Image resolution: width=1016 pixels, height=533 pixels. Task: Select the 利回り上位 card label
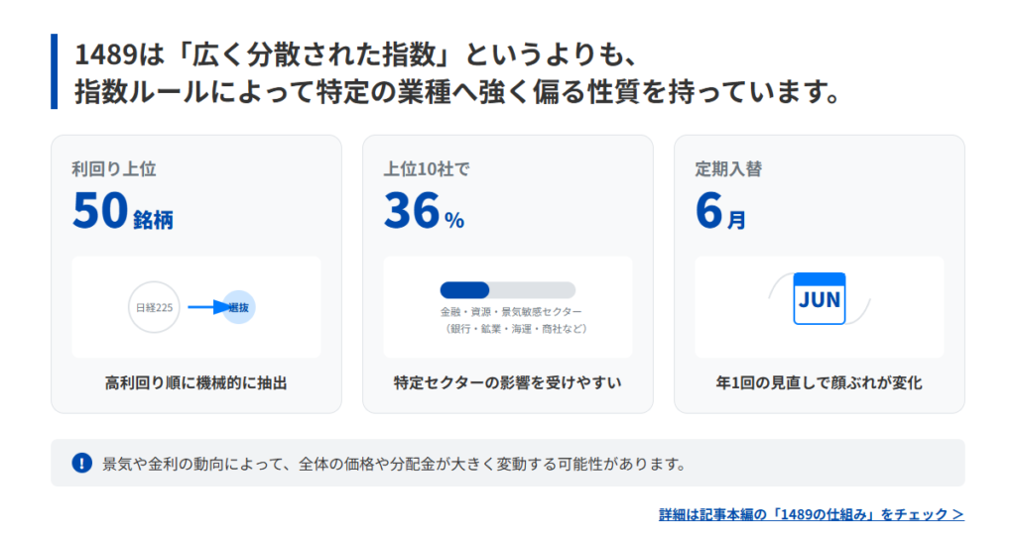tap(114, 169)
